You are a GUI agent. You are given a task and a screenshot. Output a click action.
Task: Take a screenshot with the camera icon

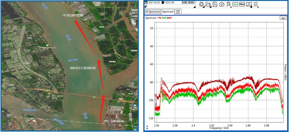tap(222, 4)
